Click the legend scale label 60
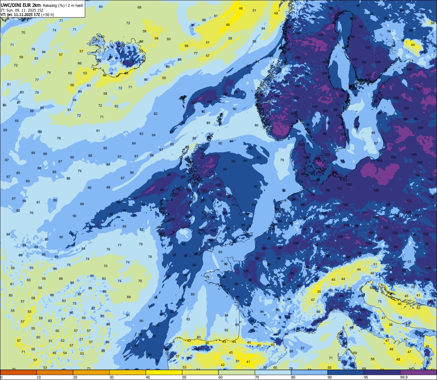The height and width of the screenshot is (380, 437). [221, 377]
